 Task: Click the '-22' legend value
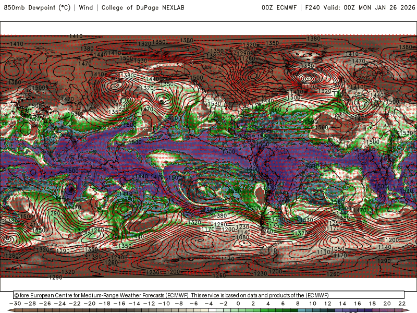[x=75, y=304]
